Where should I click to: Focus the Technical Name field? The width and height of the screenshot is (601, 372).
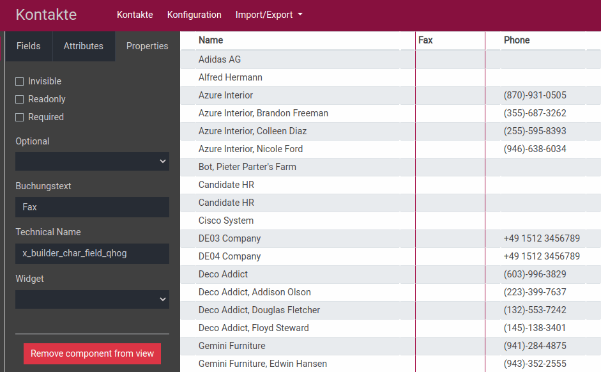click(92, 253)
